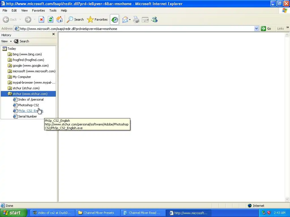Close the History pane
290x217 pixels.
54,34
